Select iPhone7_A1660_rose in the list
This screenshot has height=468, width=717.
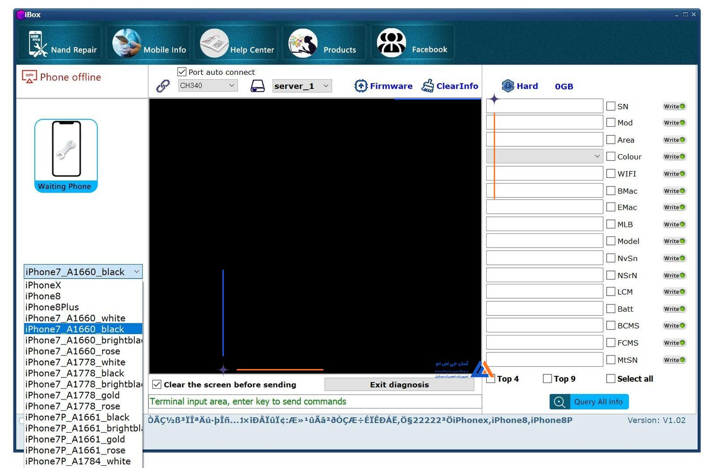point(83,351)
